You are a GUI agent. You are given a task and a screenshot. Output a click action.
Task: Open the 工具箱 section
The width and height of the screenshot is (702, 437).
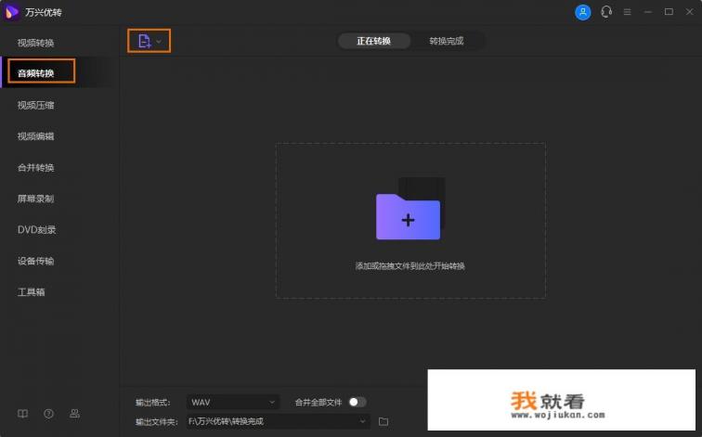pos(31,291)
